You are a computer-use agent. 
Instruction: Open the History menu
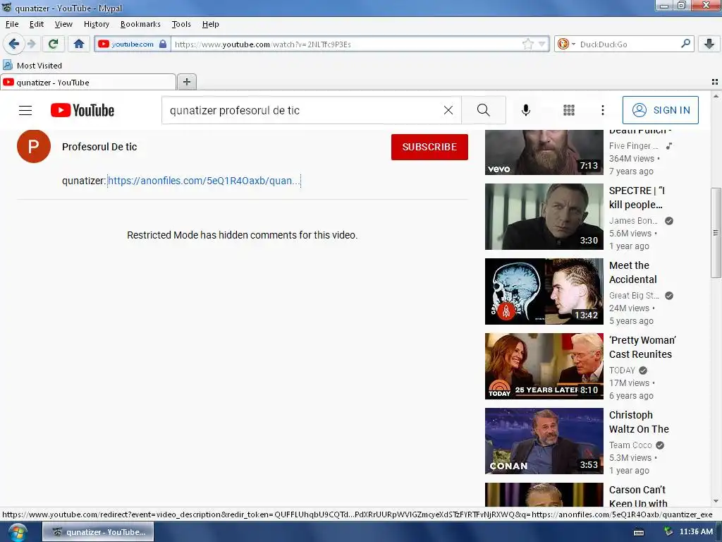pos(96,25)
